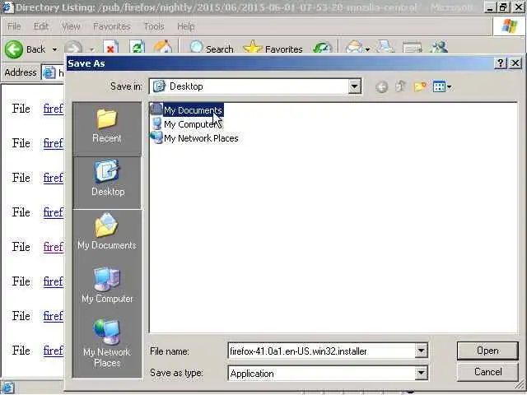Create New Folder icon in Save As
The image size is (527, 395).
click(x=420, y=87)
